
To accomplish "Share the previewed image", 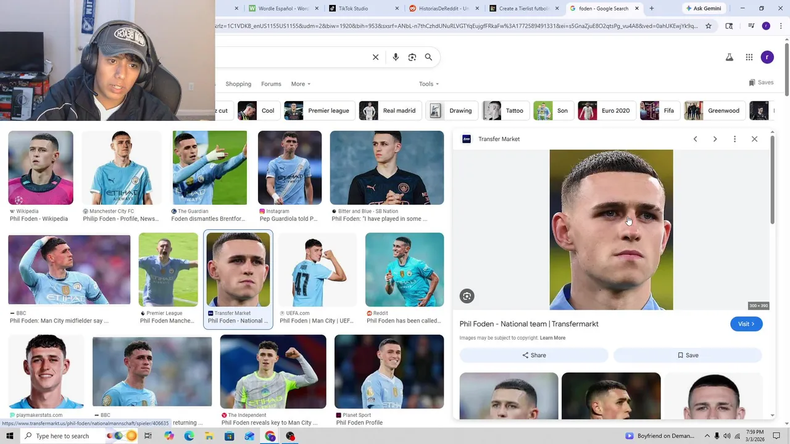I will click(x=534, y=356).
